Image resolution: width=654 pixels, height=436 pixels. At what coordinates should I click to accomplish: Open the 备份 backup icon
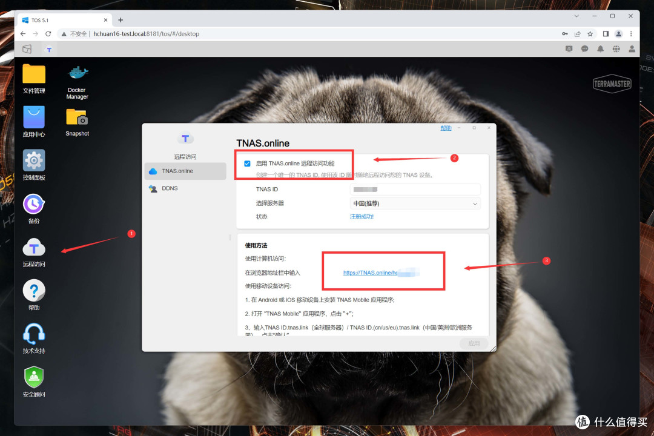coord(34,204)
